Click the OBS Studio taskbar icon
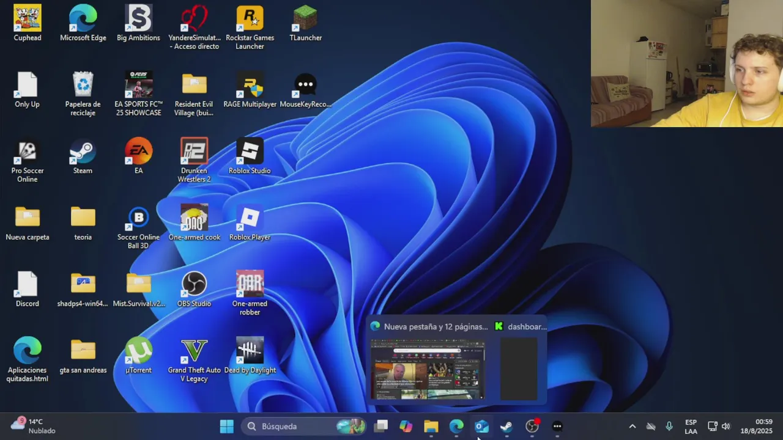This screenshot has width=783, height=440. pos(532,427)
